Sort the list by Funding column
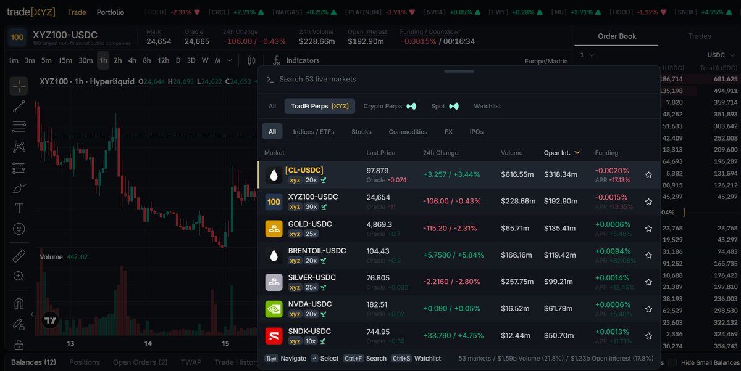The height and width of the screenshot is (371, 741). [606, 152]
